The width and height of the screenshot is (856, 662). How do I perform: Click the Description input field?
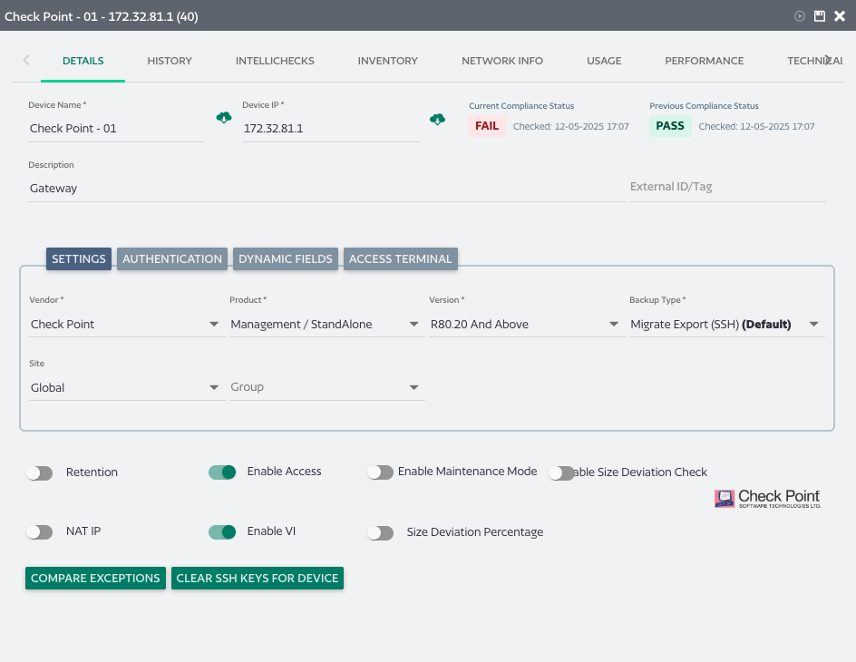(x=326, y=189)
